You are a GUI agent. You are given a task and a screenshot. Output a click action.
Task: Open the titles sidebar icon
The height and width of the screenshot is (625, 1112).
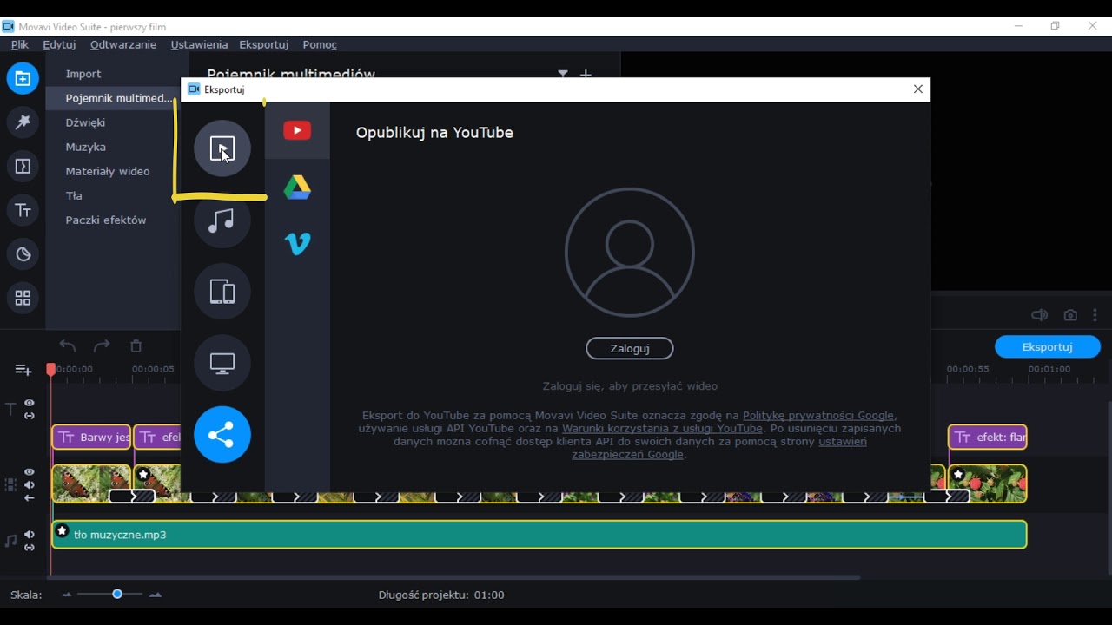pyautogui.click(x=23, y=210)
